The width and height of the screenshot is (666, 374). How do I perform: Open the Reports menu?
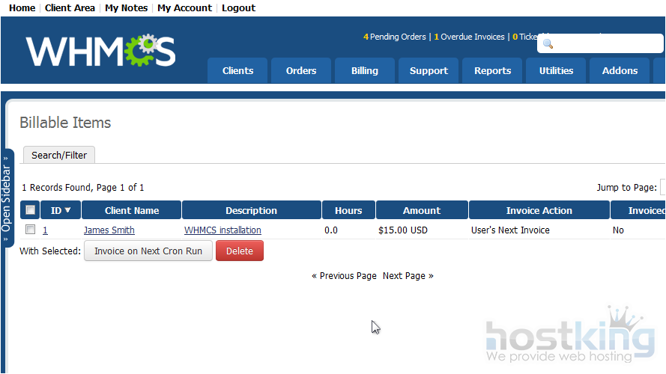click(492, 71)
